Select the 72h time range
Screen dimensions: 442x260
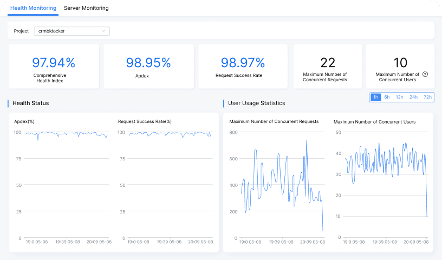(427, 97)
